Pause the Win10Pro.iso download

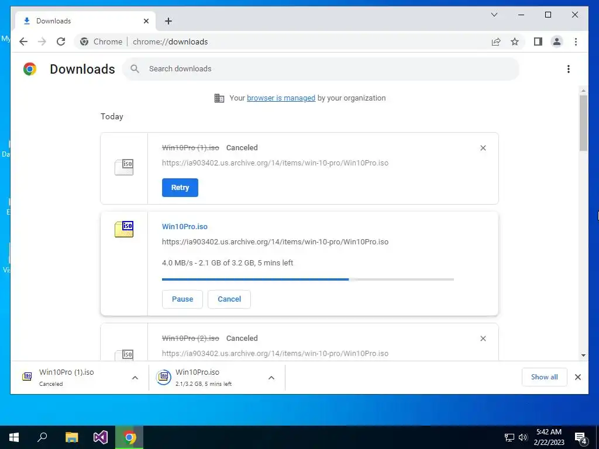coord(183,299)
